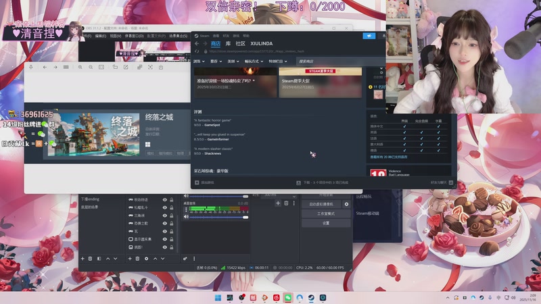Viewport: 541px width, 304px height.
Task: Select 下播ending scene in OBS
Action: pos(90,199)
